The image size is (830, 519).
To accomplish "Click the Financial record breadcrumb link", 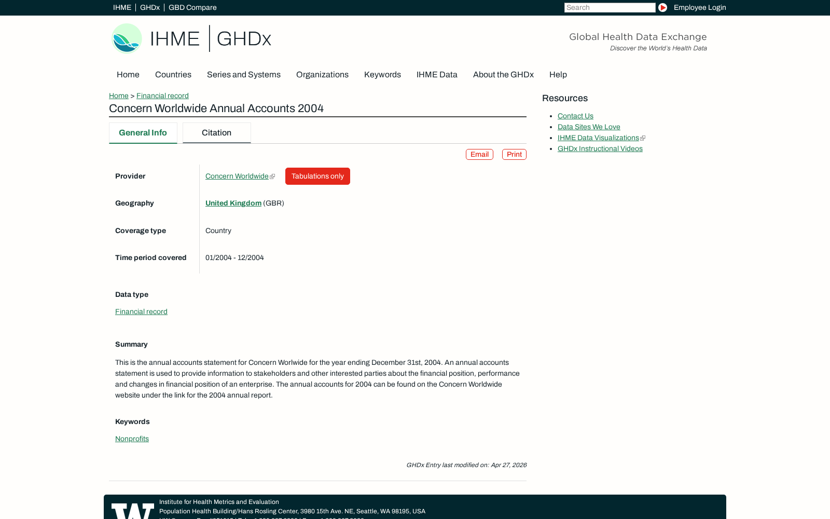I will 162,95.
